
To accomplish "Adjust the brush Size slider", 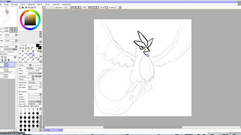I will [35, 68].
